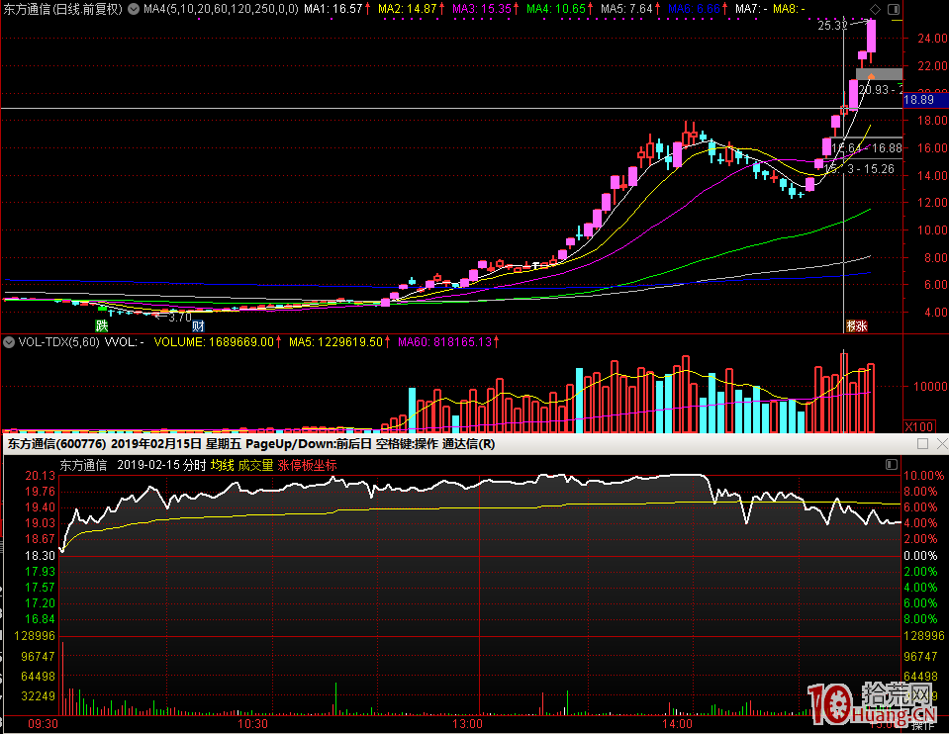Viewport: 949px width, 734px height.
Task: Click the 操作 button at bottom right
Action: click(x=922, y=725)
